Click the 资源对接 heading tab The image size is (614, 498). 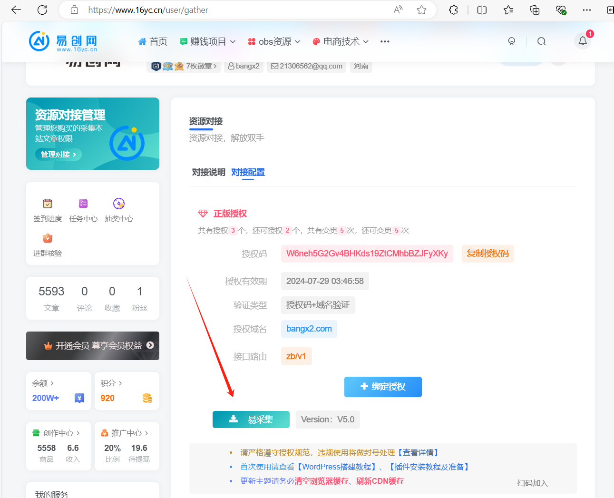[x=205, y=121]
